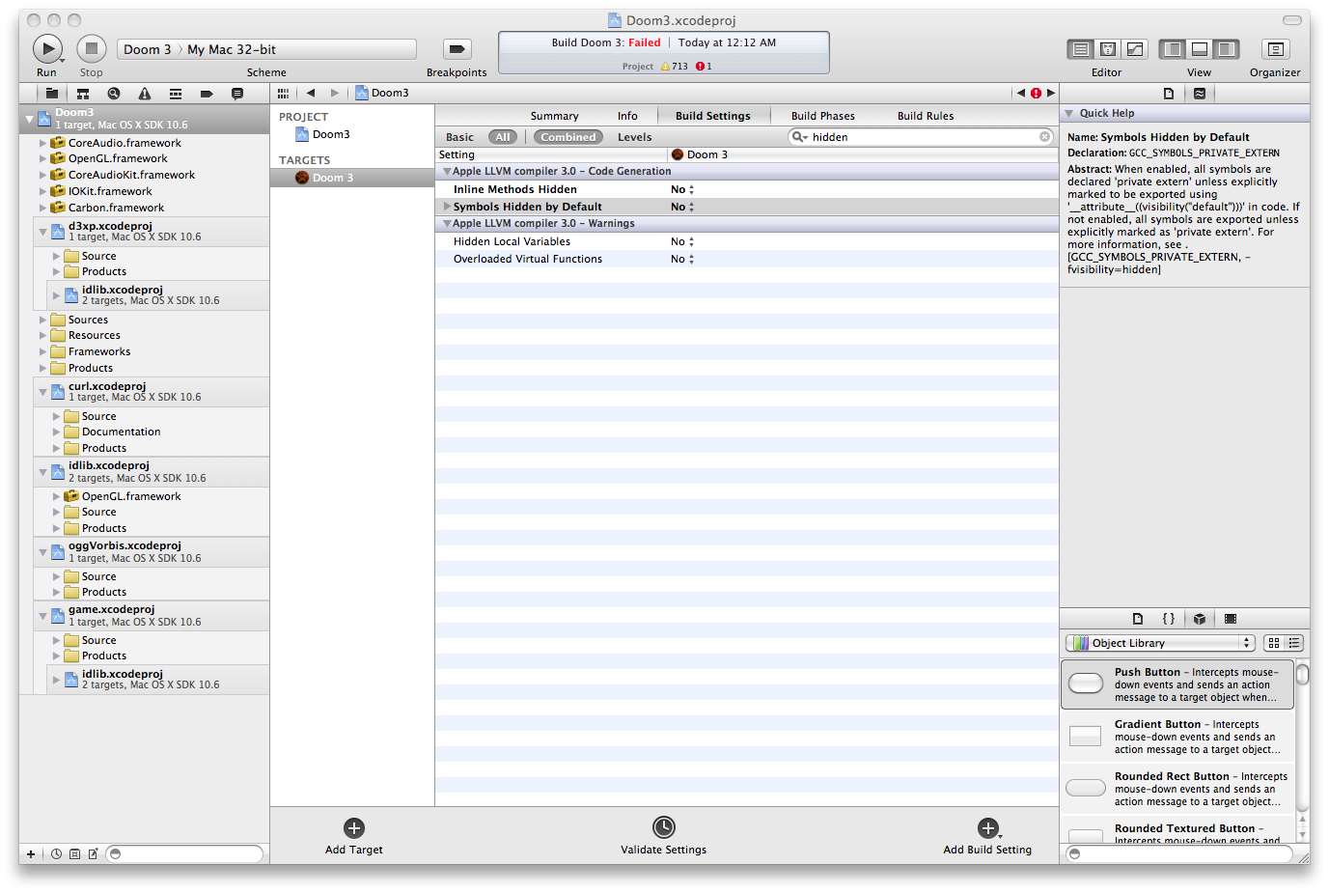1329x893 pixels.
Task: Click Validate Settings button
Action: (664, 836)
